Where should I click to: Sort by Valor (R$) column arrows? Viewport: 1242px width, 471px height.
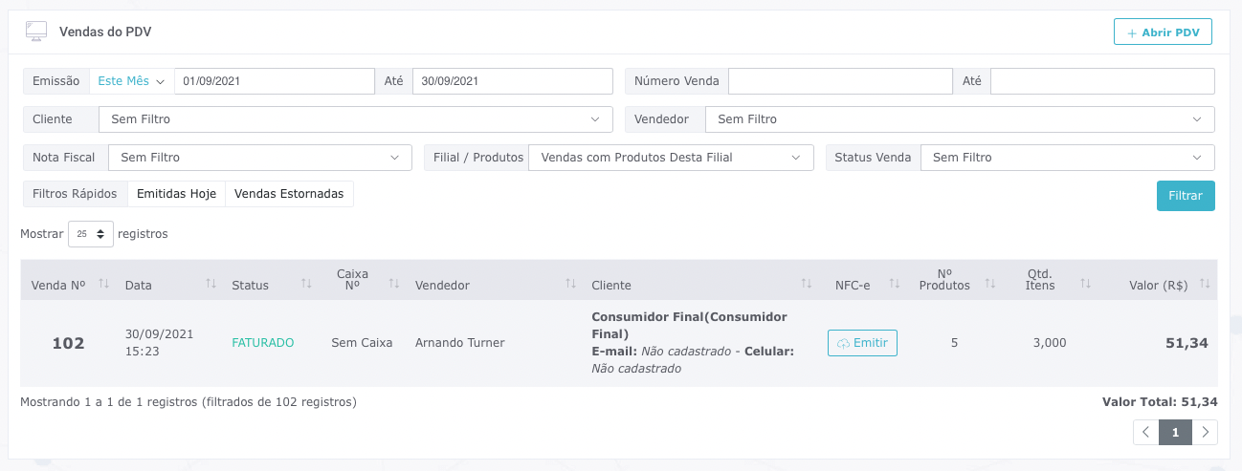coord(1205,284)
